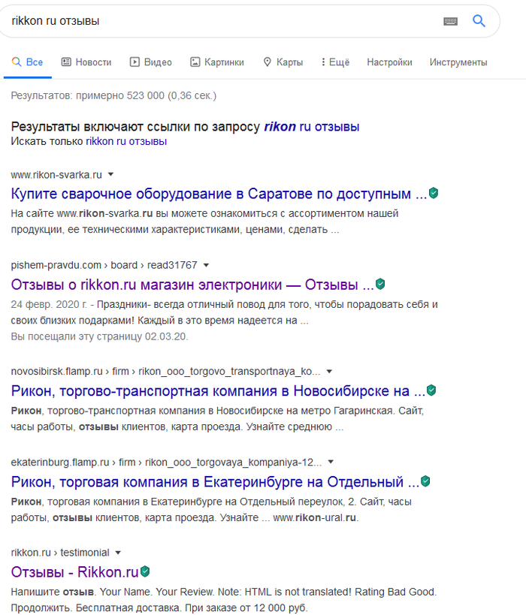Open Рикон торгово-транспортная компания в Новосибирске result
The height and width of the screenshot is (615, 526).
pyautogui.click(x=218, y=391)
